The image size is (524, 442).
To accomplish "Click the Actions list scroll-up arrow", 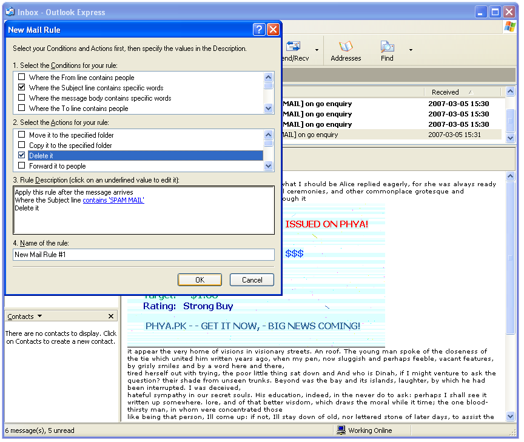I will click(x=268, y=135).
